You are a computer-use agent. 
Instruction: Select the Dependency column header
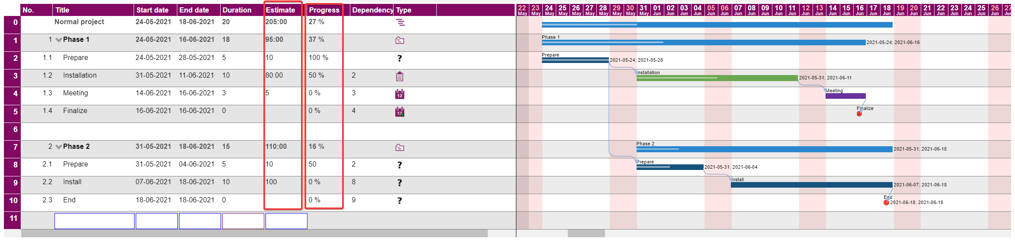(372, 10)
